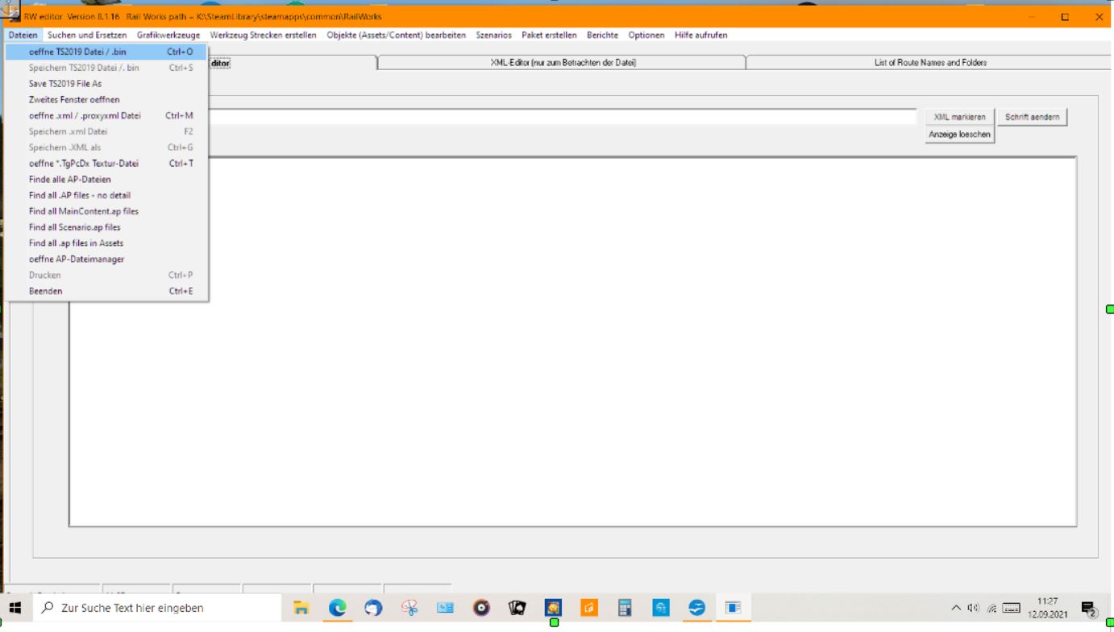This screenshot has height=632, width=1114.
Task: Select 'oeffne .xml / .proxyxml Datei'
Action: [107, 115]
